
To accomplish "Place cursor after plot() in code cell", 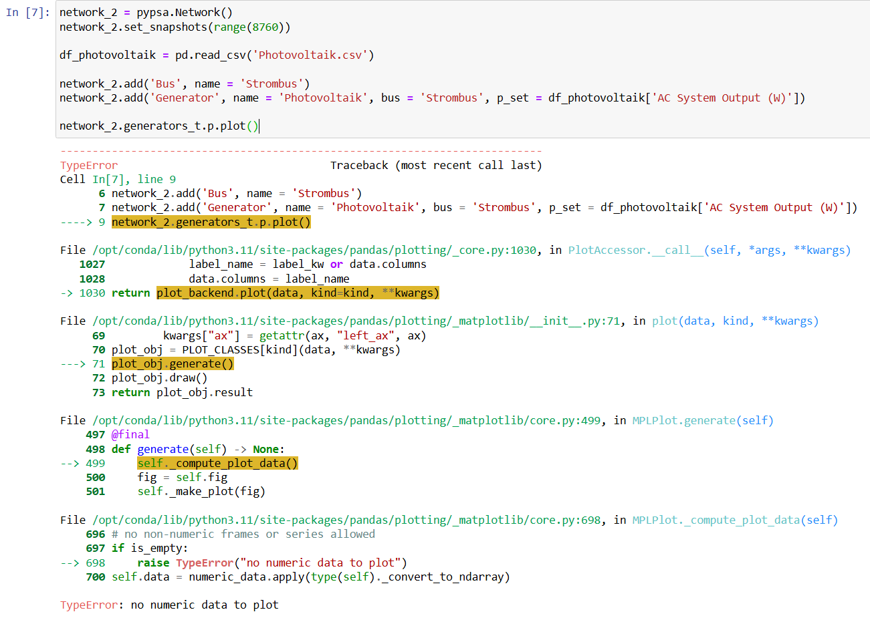I will click(258, 126).
